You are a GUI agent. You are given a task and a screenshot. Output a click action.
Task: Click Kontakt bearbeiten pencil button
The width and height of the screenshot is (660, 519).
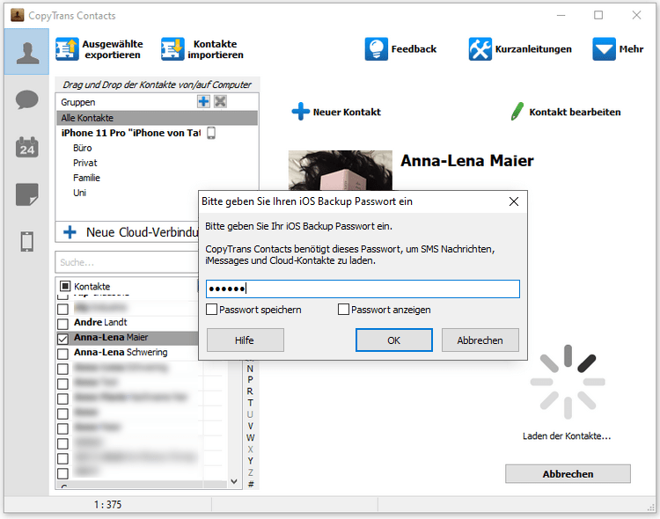tap(565, 112)
